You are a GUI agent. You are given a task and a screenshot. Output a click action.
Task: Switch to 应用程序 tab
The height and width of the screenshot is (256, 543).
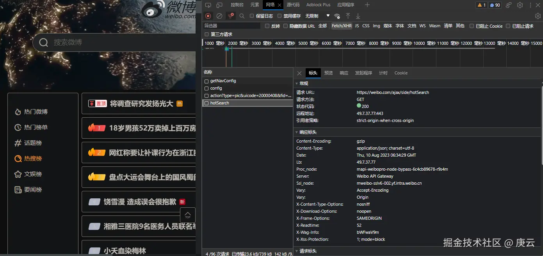[x=345, y=5]
